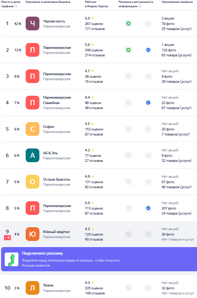
Task: Click the help icon beside Место и доля трафика
Action: pos(16,7)
